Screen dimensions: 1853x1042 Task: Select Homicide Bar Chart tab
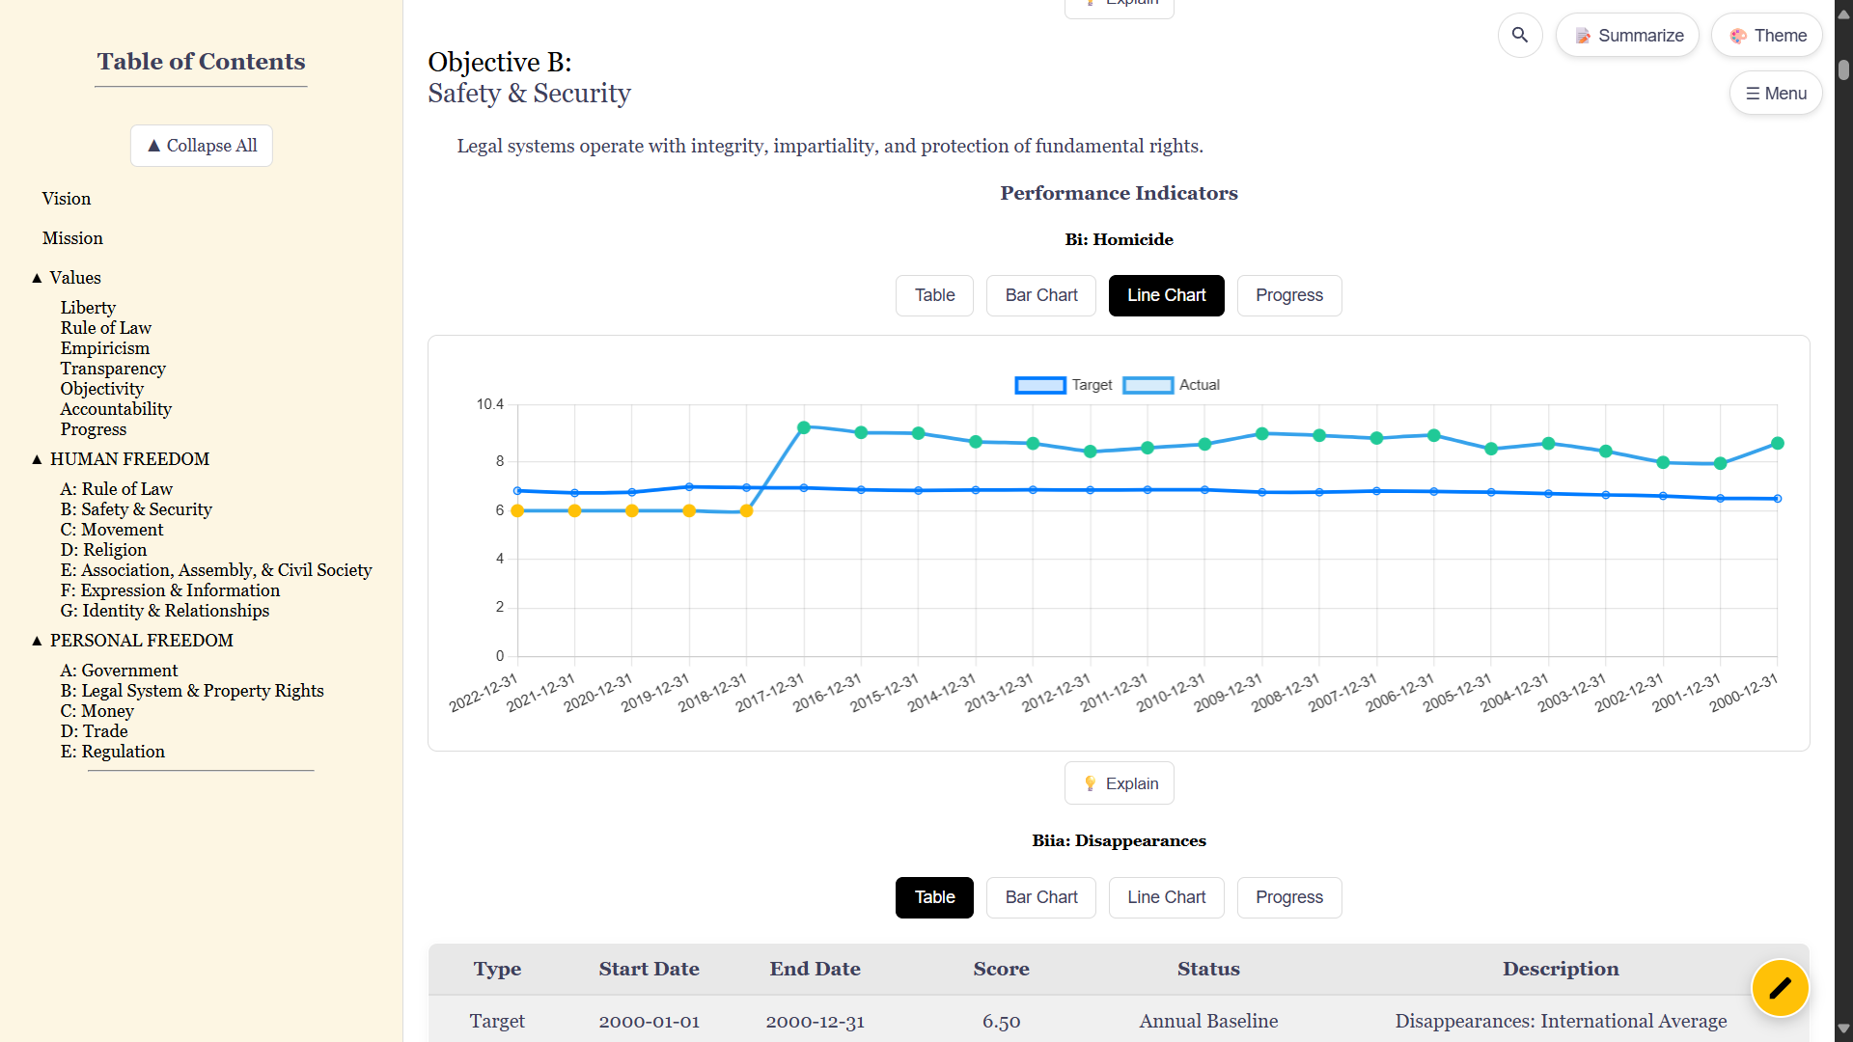pyautogui.click(x=1040, y=295)
